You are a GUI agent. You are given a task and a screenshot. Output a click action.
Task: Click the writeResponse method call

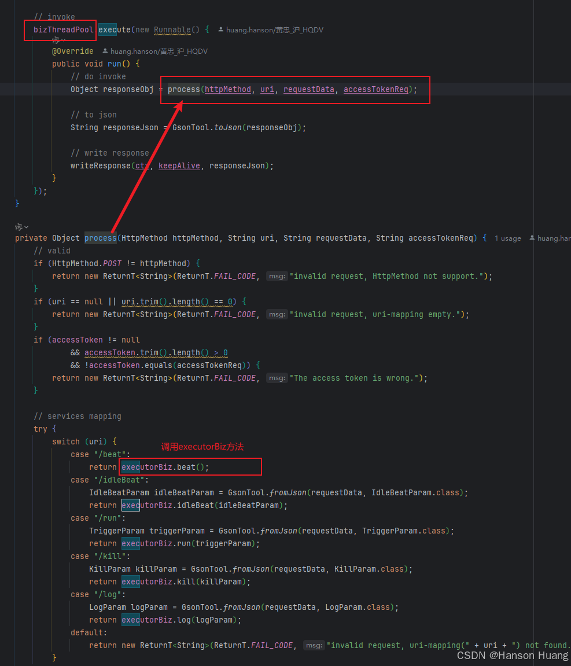click(x=101, y=165)
